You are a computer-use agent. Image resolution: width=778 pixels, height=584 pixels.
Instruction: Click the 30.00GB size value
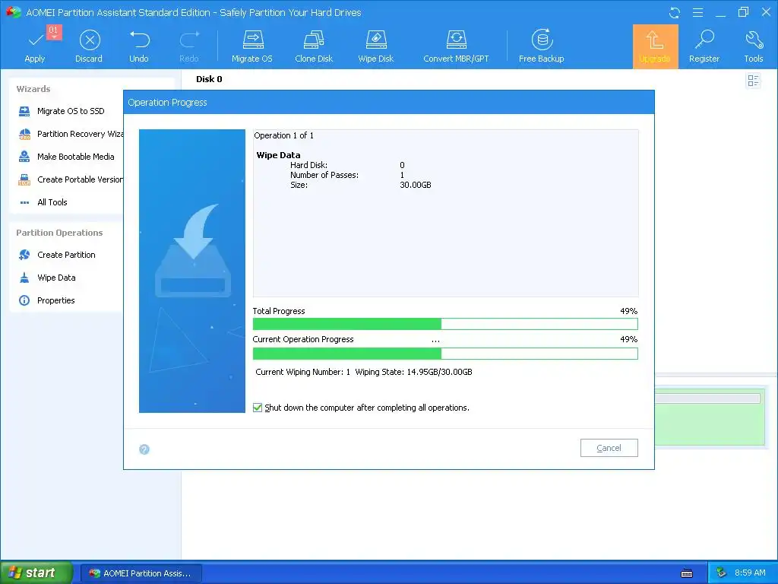[x=416, y=185]
